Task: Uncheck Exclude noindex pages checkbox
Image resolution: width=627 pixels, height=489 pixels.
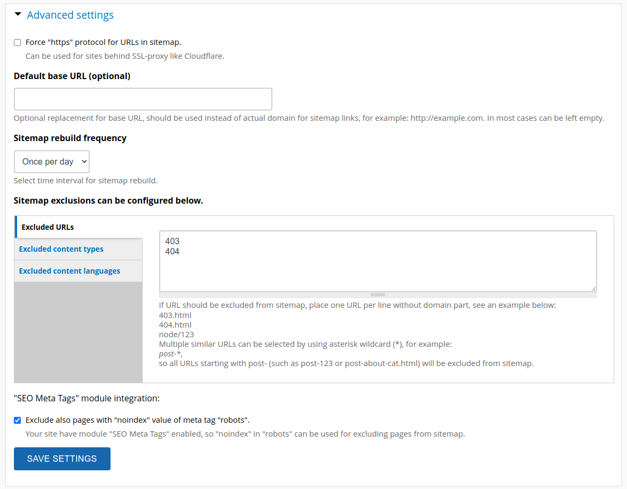Action: (x=17, y=420)
